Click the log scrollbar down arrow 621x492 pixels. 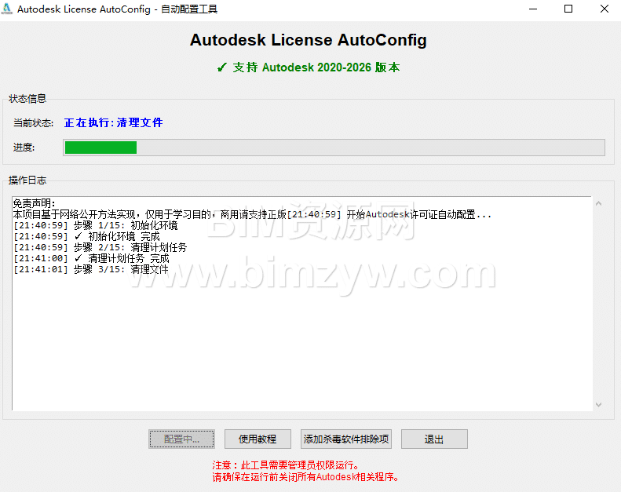tap(598, 405)
